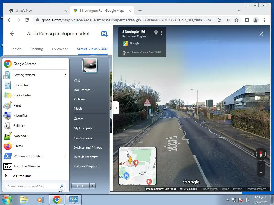Click the Report a problem link
This screenshot has width=274, height=205.
coord(256,189)
